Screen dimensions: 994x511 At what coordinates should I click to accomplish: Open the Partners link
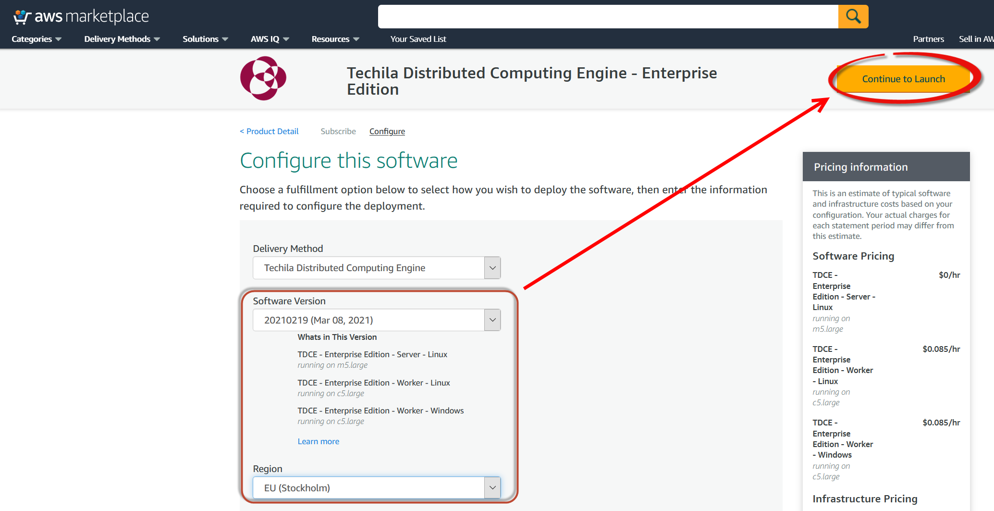[x=928, y=39]
